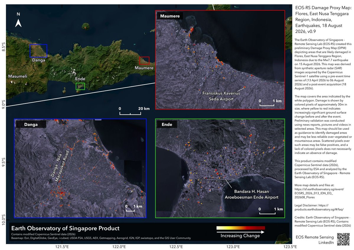Click the small volcanic island north of Flores

point(86,26)
